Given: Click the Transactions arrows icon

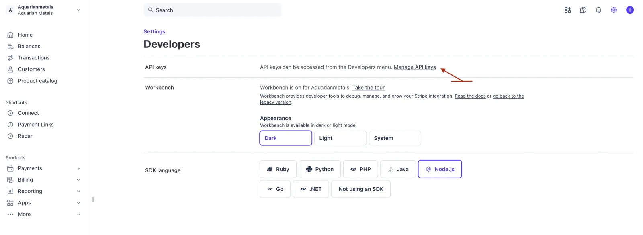Looking at the screenshot, I should 10,58.
